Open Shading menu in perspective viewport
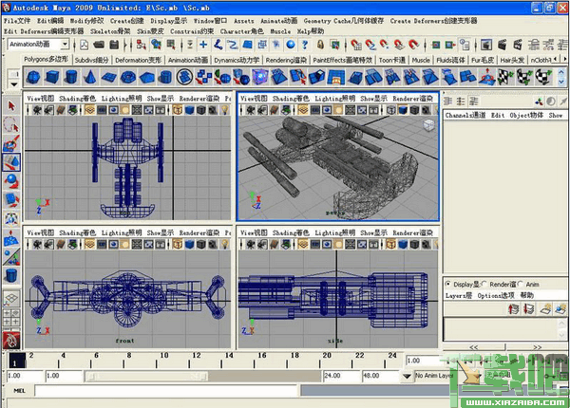Viewport: 570px width, 408px height. (291, 99)
